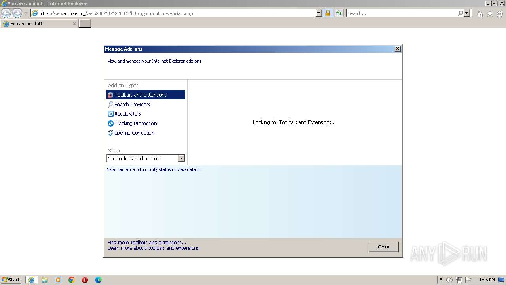Click the Search box in IE
This screenshot has height=285, width=506.
coord(402,13)
